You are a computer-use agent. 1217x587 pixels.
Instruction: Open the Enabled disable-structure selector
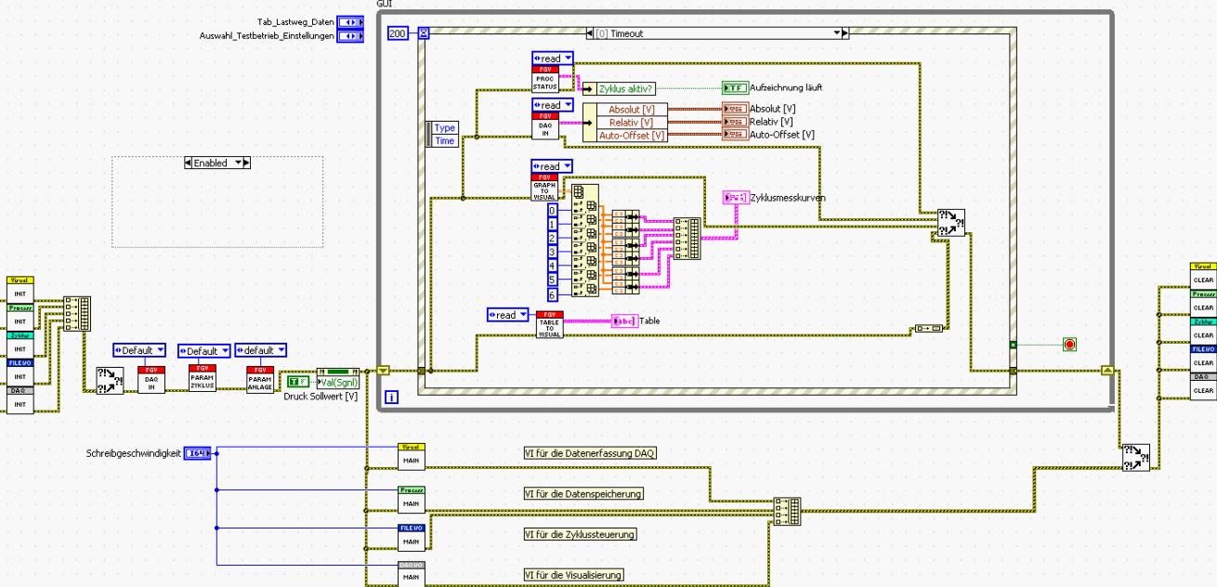click(218, 163)
